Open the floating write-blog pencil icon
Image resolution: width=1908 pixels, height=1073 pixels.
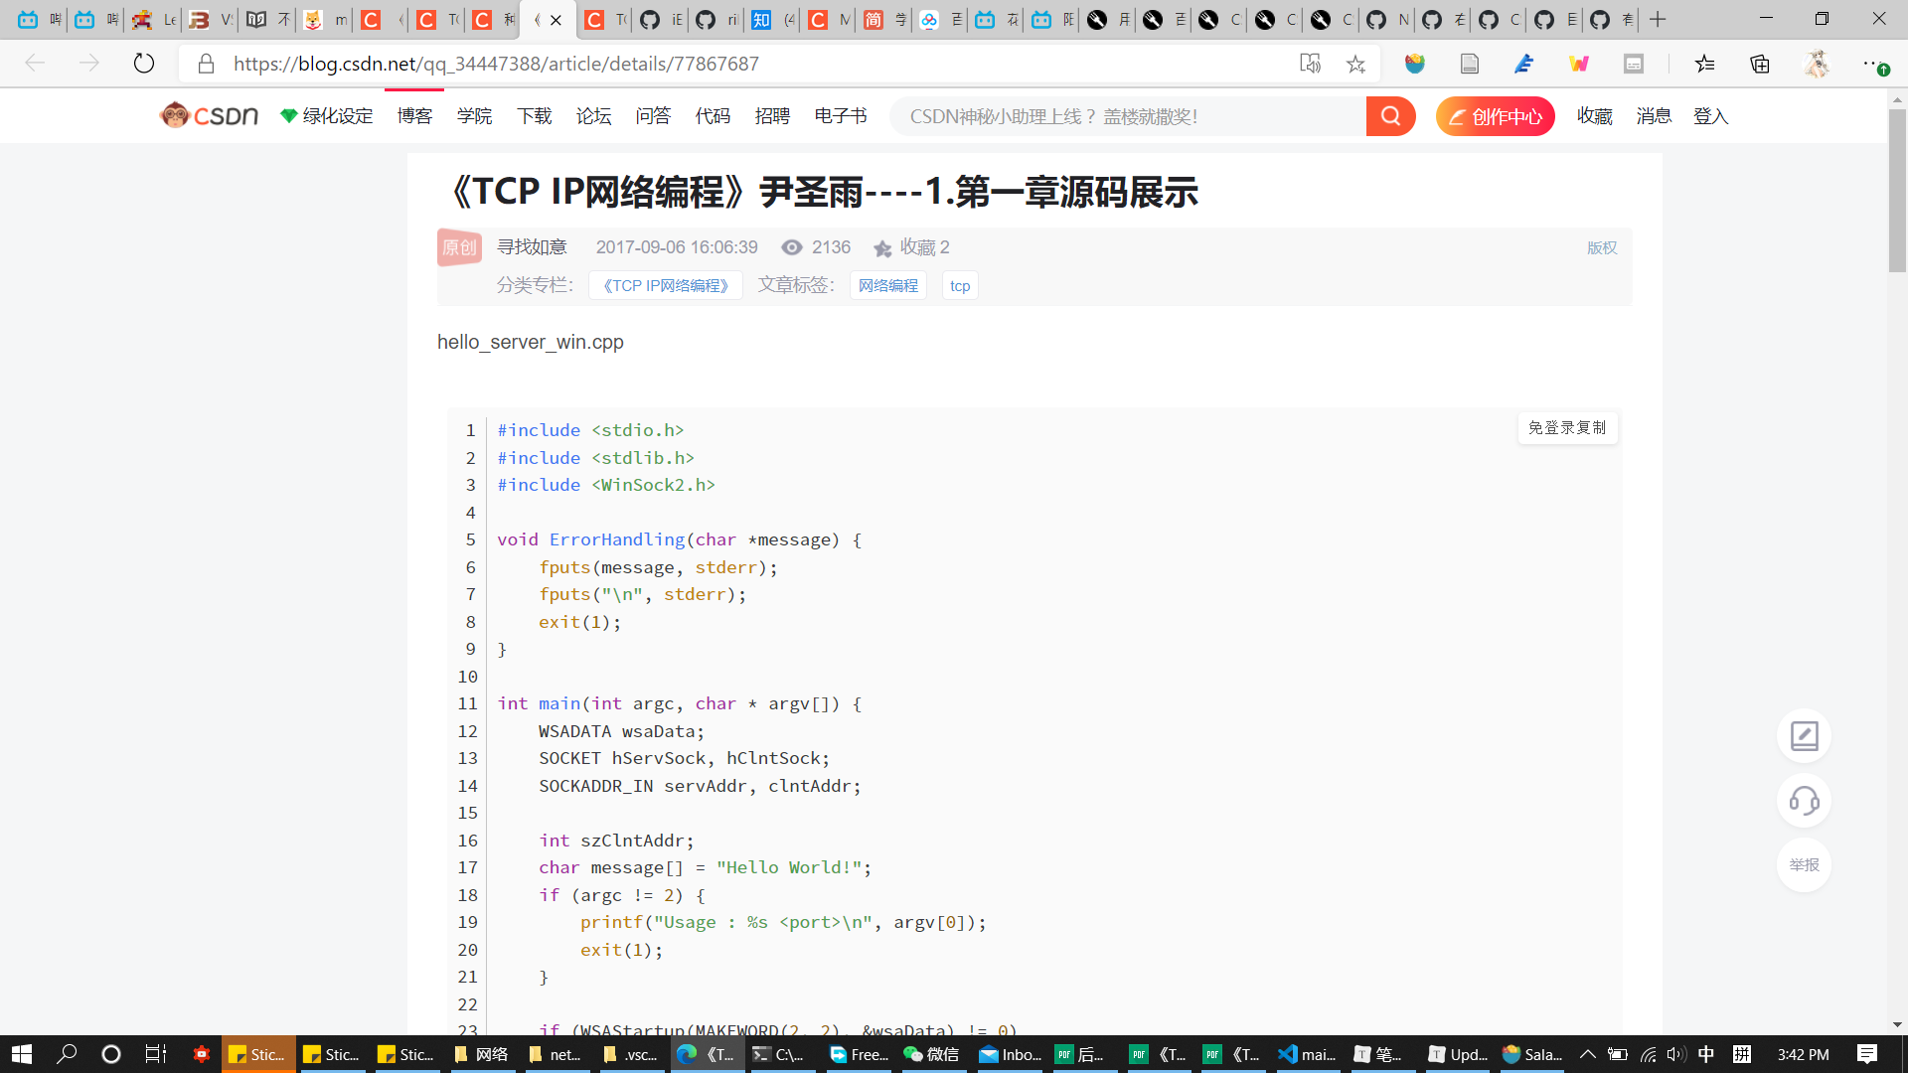tap(1804, 736)
